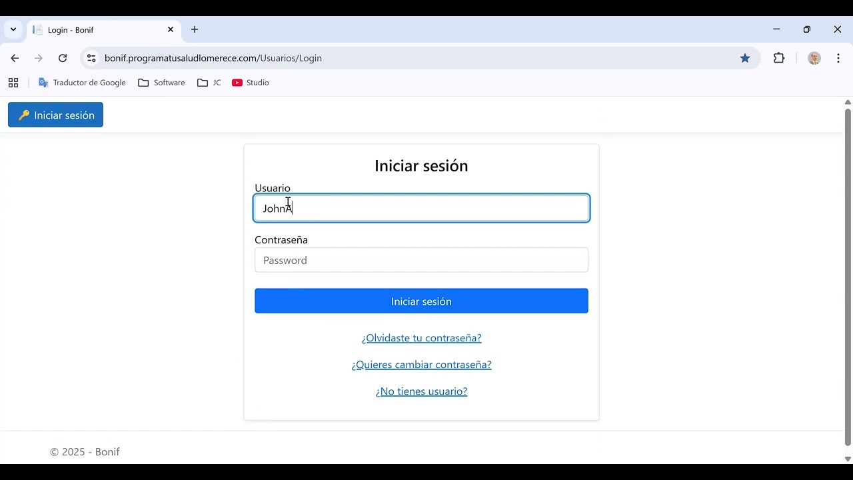This screenshot has width=853, height=480.
Task: Open the ¿No tienes usuario? link
Action: click(421, 391)
